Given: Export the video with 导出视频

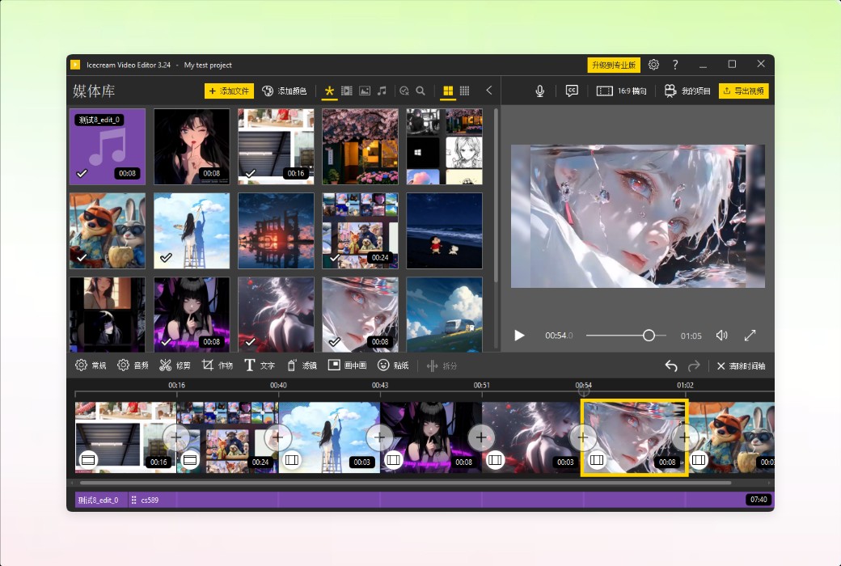Looking at the screenshot, I should coord(744,91).
